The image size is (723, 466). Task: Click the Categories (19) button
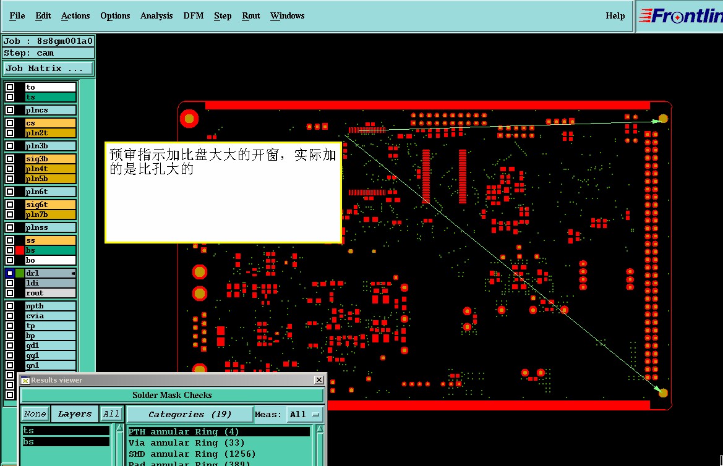click(189, 414)
